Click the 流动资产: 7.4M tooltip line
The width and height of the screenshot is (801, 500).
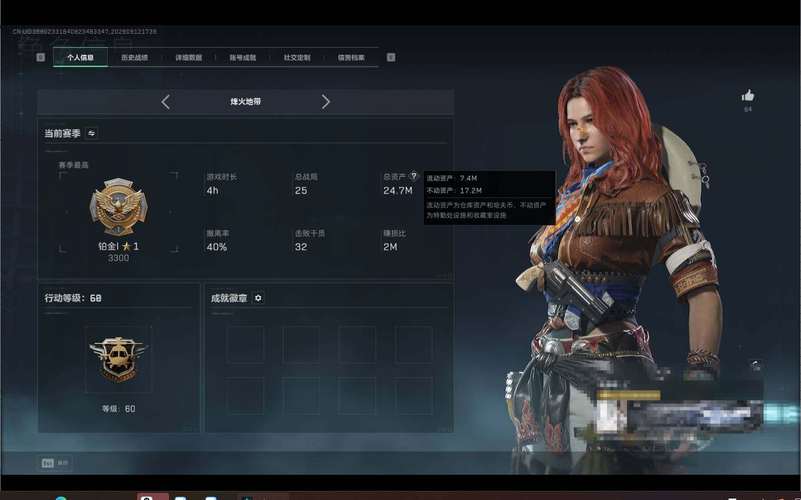click(x=451, y=178)
